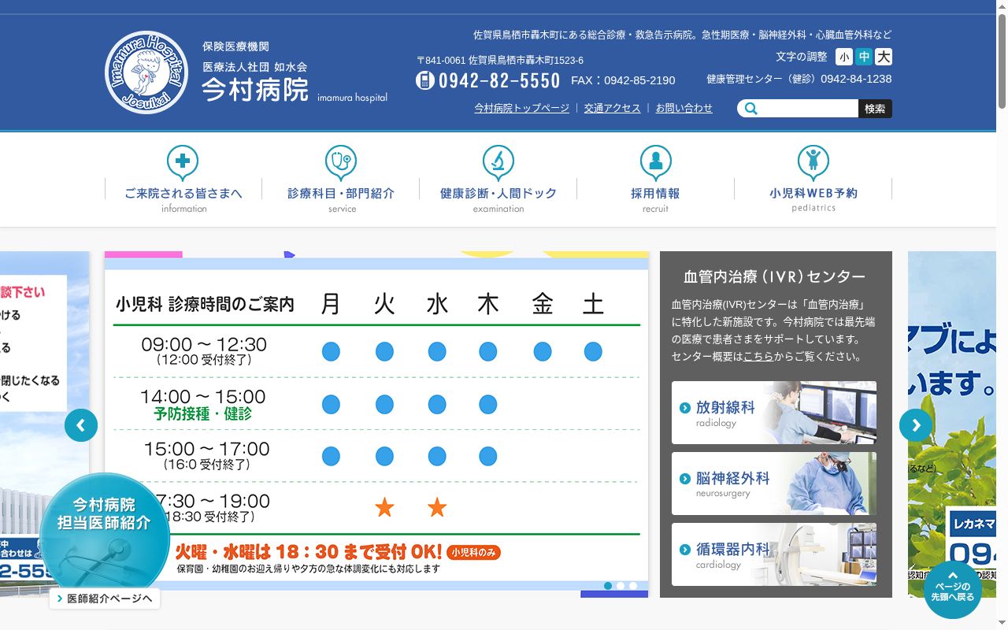The height and width of the screenshot is (630, 1008).
Task: Open the お問い合わせ link
Action: pyautogui.click(x=684, y=108)
